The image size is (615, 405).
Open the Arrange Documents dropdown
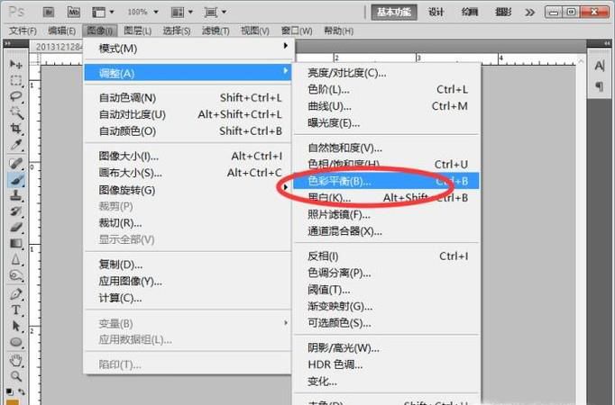point(182,12)
